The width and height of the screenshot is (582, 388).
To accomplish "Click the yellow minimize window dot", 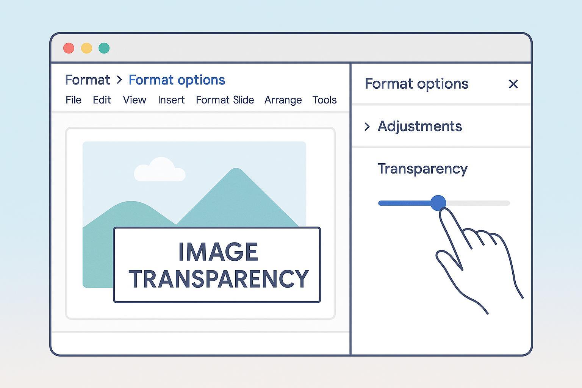I will (86, 48).
